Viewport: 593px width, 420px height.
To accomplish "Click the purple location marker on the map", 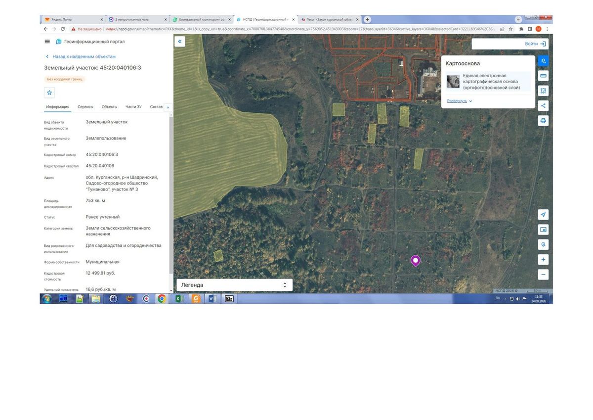I will (416, 261).
